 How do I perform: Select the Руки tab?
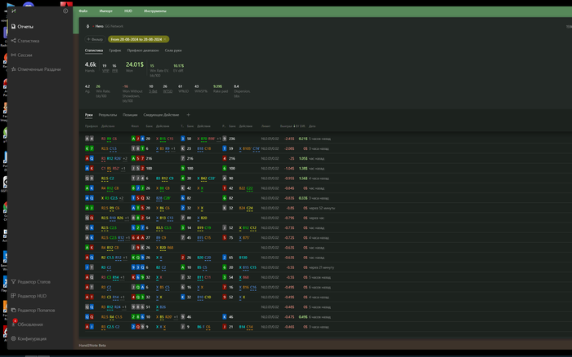[88, 115]
